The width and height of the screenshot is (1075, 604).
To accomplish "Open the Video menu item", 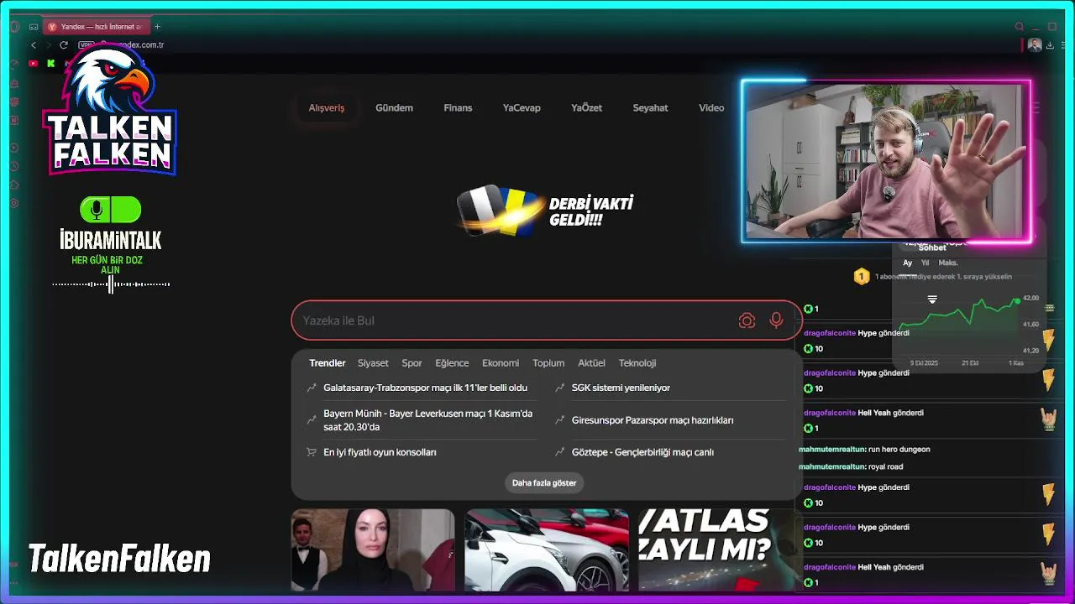I will [x=711, y=107].
